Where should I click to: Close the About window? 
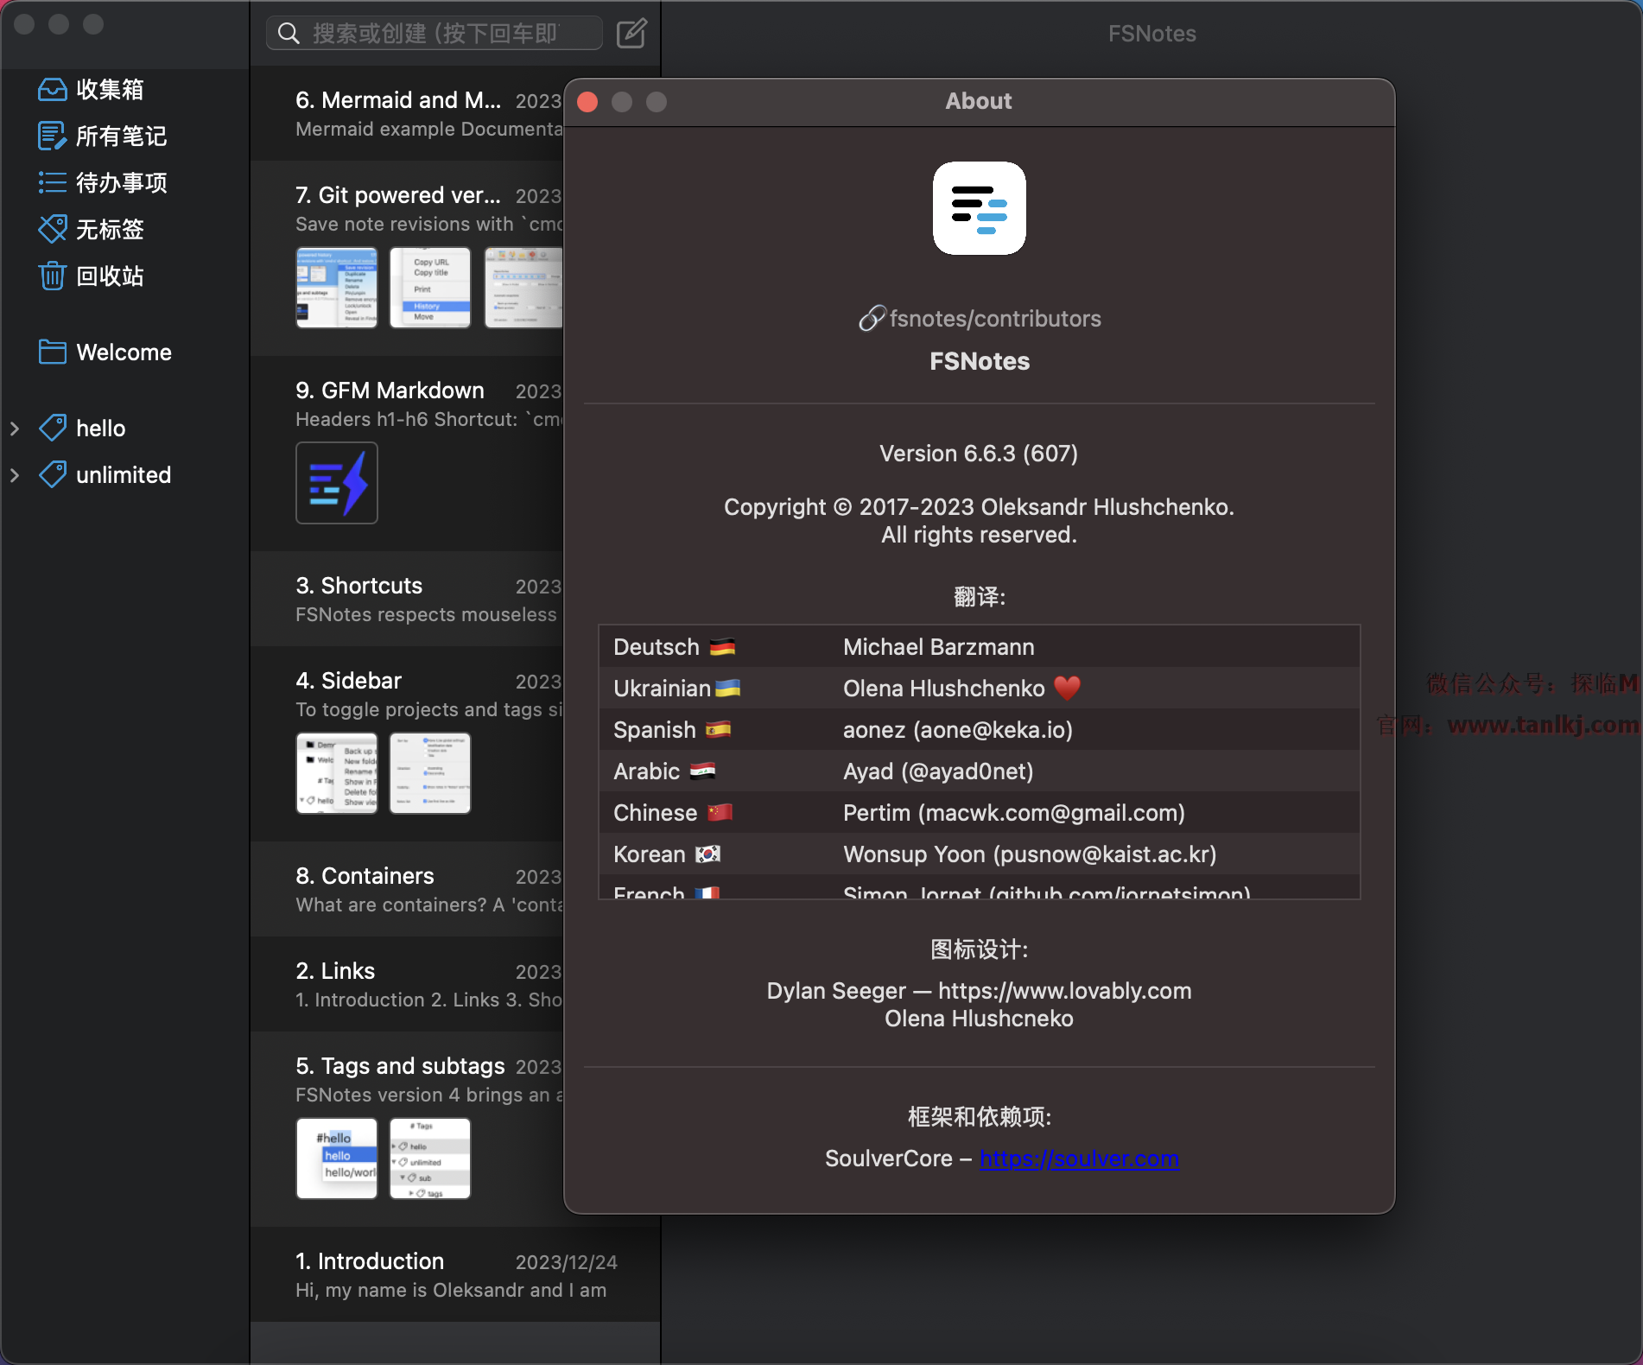pyautogui.click(x=587, y=102)
